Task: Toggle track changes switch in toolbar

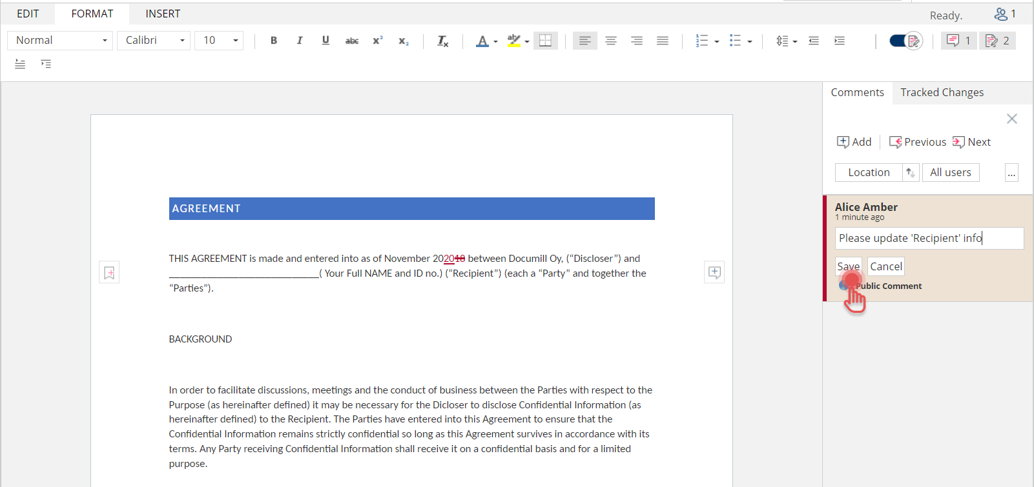Action: click(x=905, y=41)
